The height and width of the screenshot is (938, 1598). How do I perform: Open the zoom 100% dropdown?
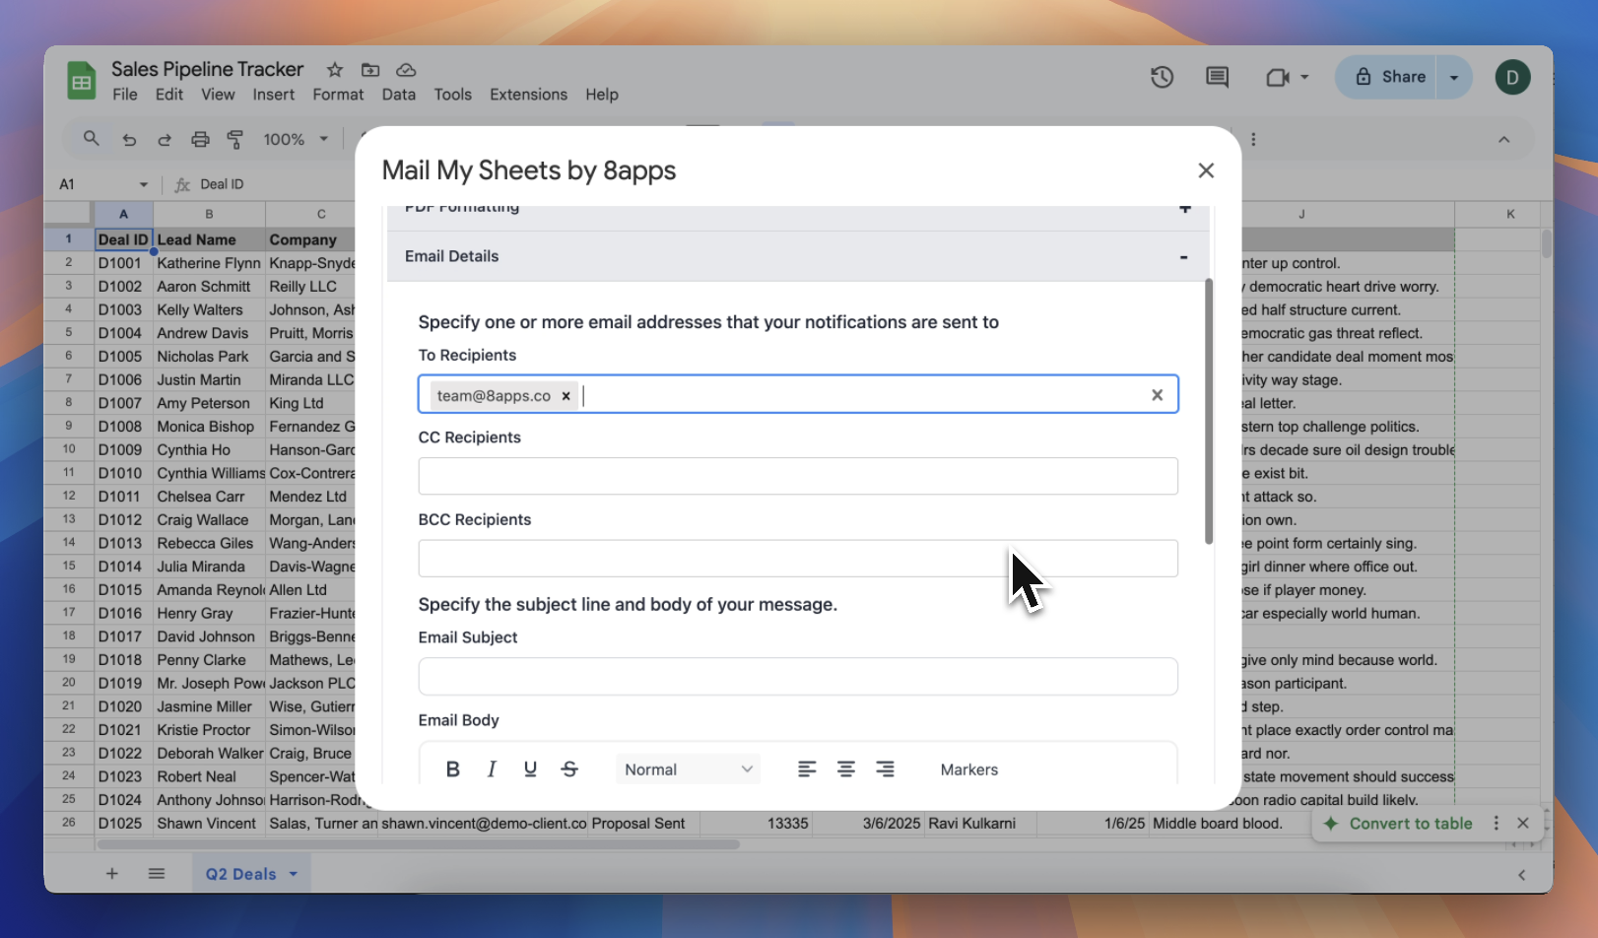tap(295, 140)
